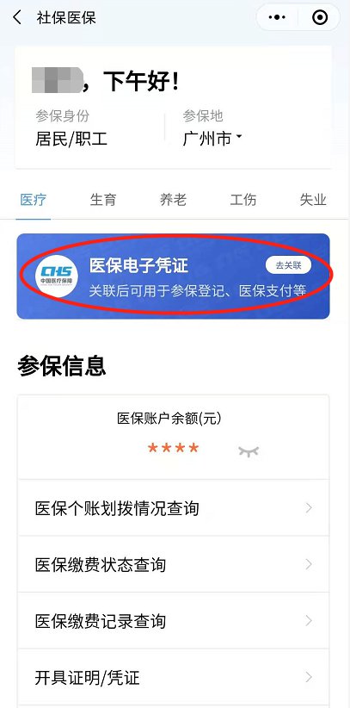The height and width of the screenshot is (708, 350).
Task: Toggle the eye icon to show balance
Action: pos(249,451)
